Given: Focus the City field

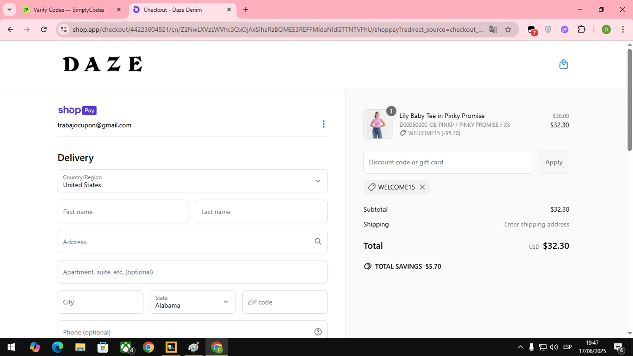Looking at the screenshot, I should click(x=100, y=302).
